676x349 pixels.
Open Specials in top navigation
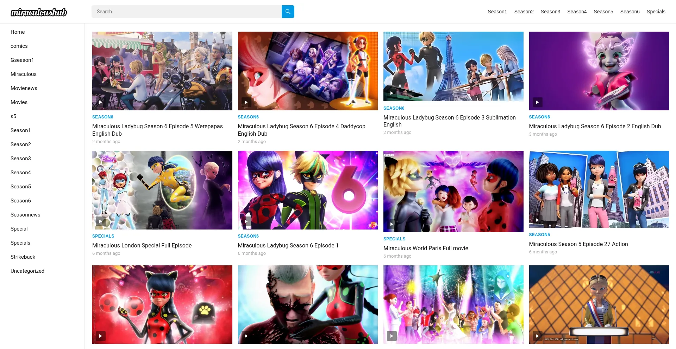click(x=656, y=12)
